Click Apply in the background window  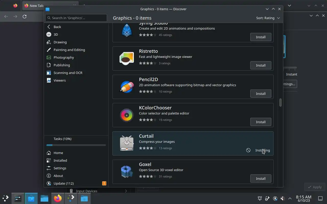click(x=315, y=187)
